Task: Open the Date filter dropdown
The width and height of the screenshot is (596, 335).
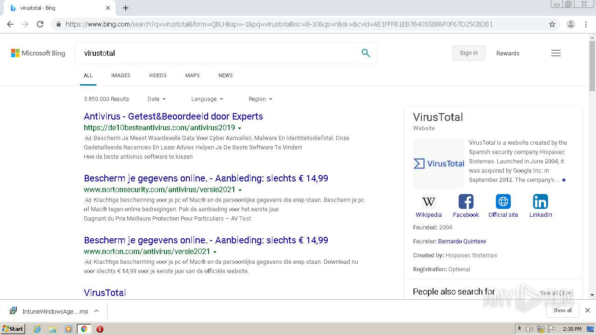Action: pyautogui.click(x=156, y=99)
